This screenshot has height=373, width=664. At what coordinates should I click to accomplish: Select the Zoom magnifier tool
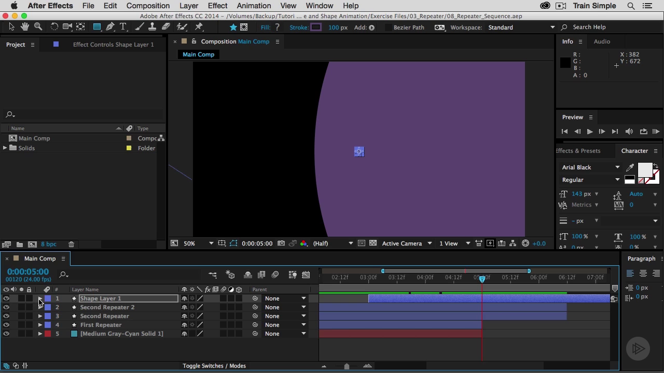(38, 27)
